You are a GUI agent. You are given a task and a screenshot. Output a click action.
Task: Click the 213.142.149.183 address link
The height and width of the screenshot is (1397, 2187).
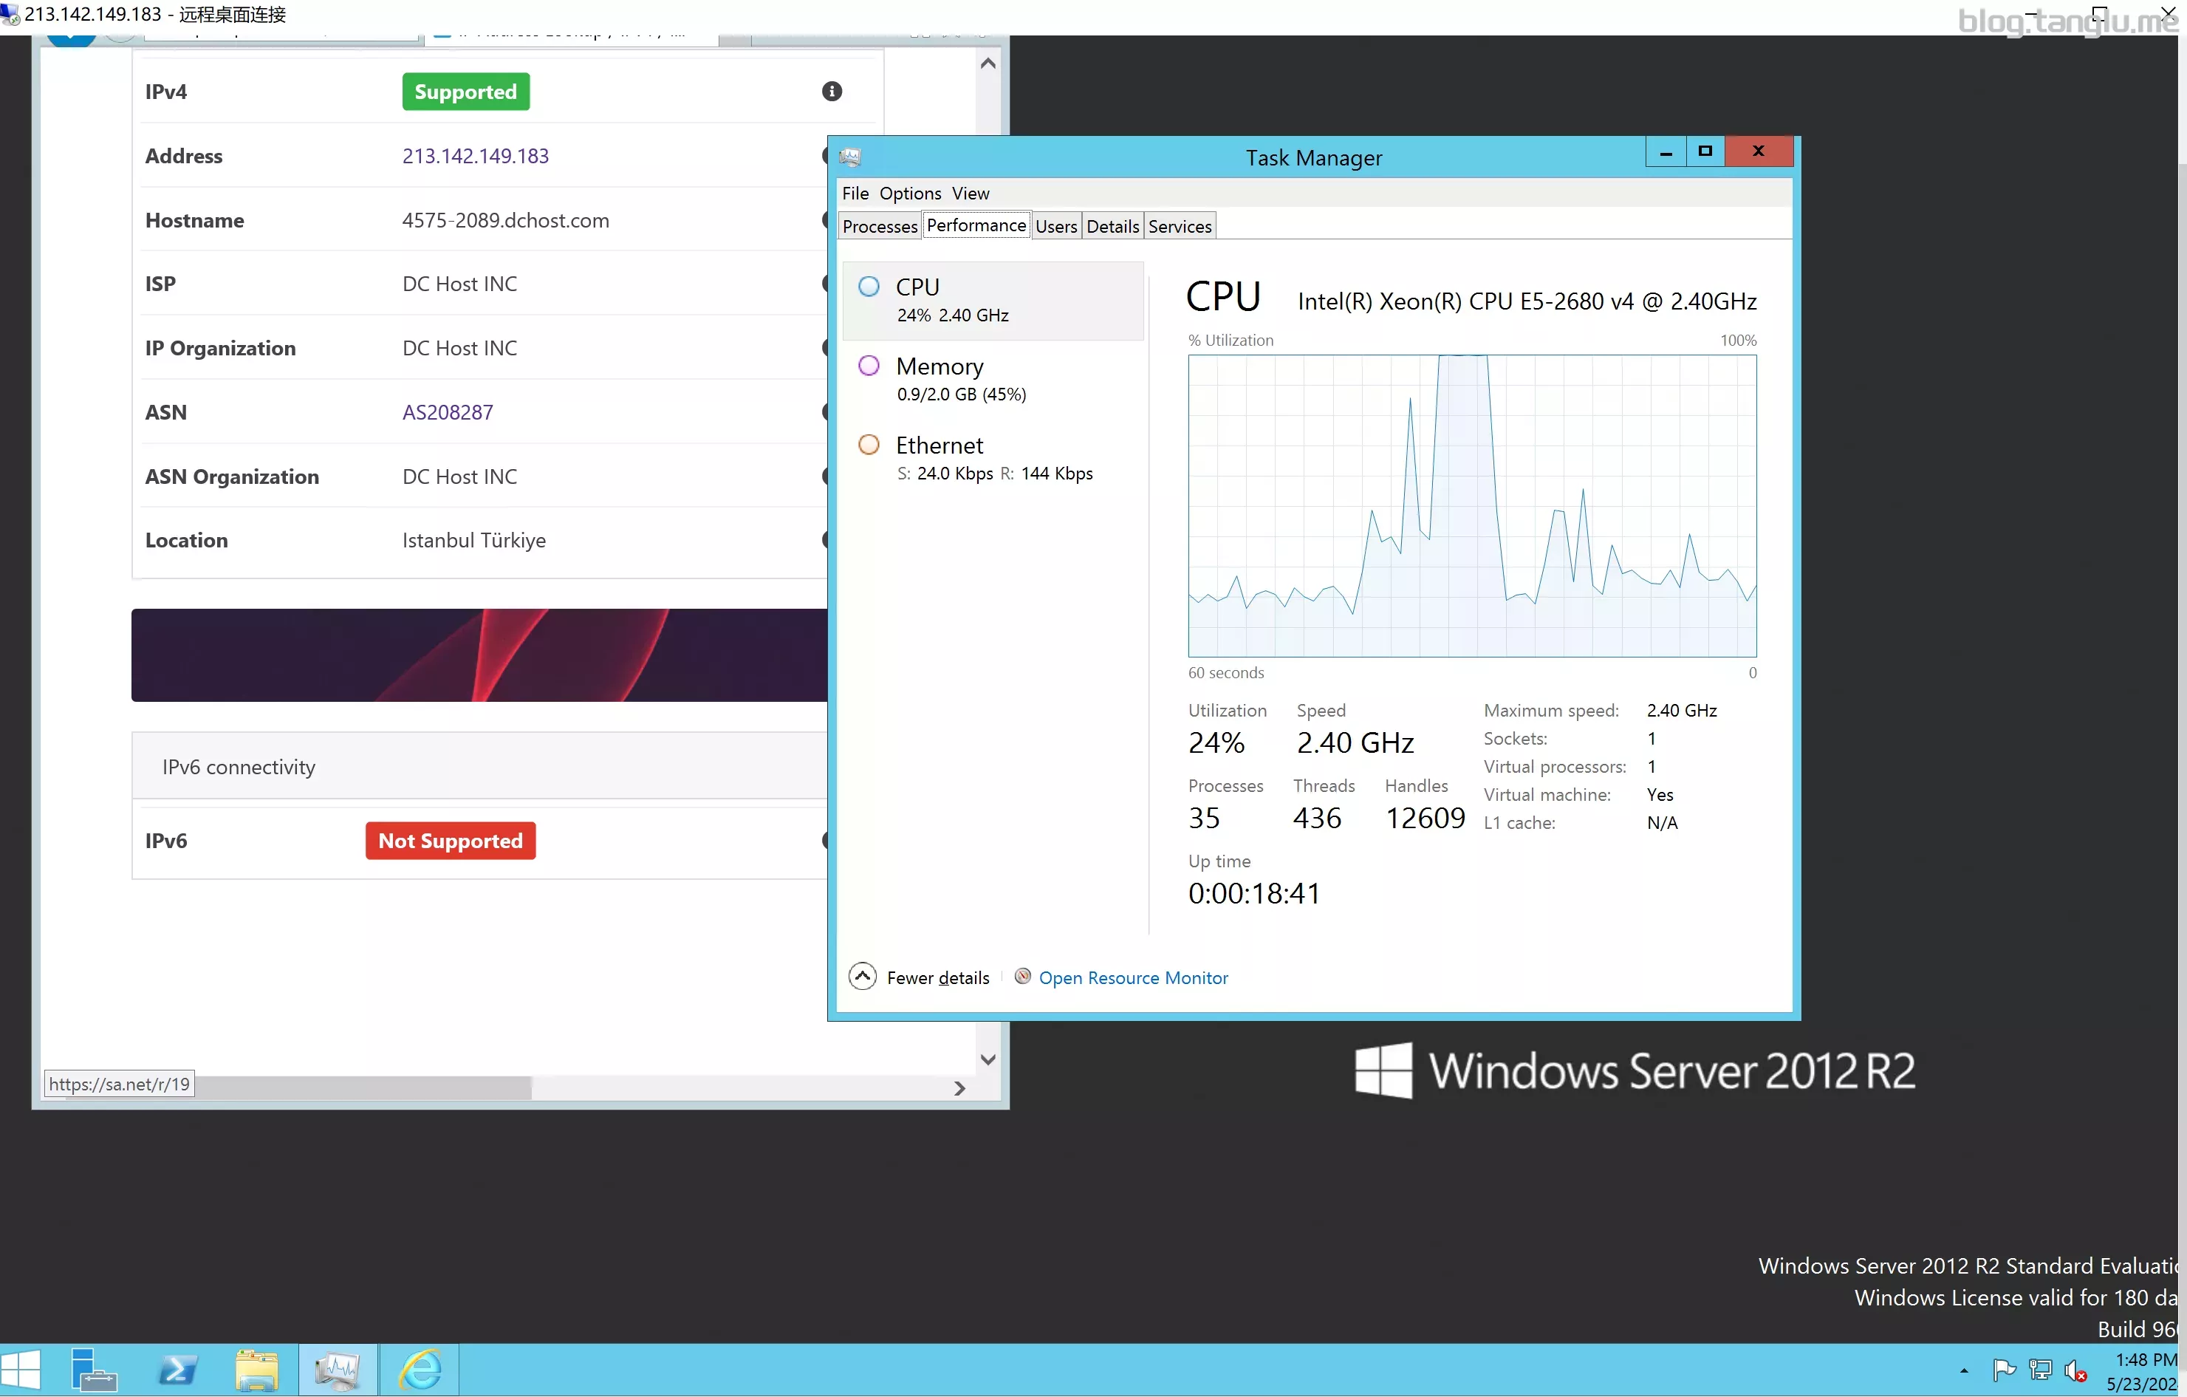pos(475,156)
